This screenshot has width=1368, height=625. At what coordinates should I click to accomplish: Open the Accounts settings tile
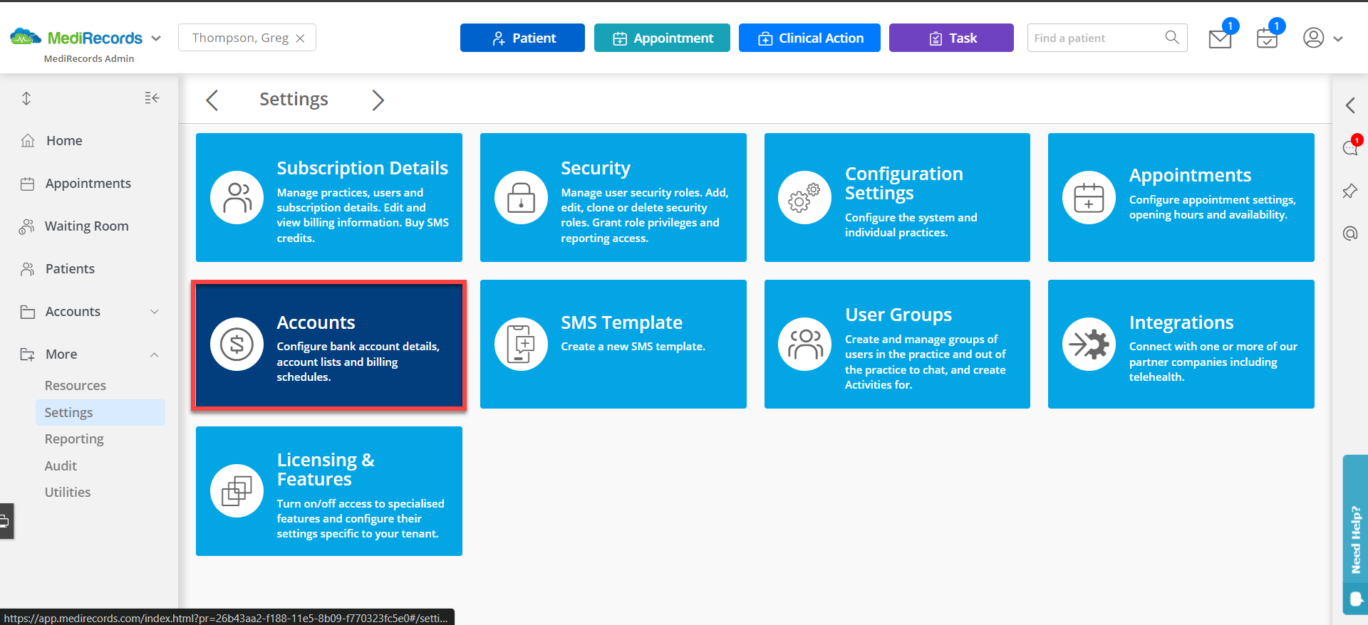click(x=329, y=345)
